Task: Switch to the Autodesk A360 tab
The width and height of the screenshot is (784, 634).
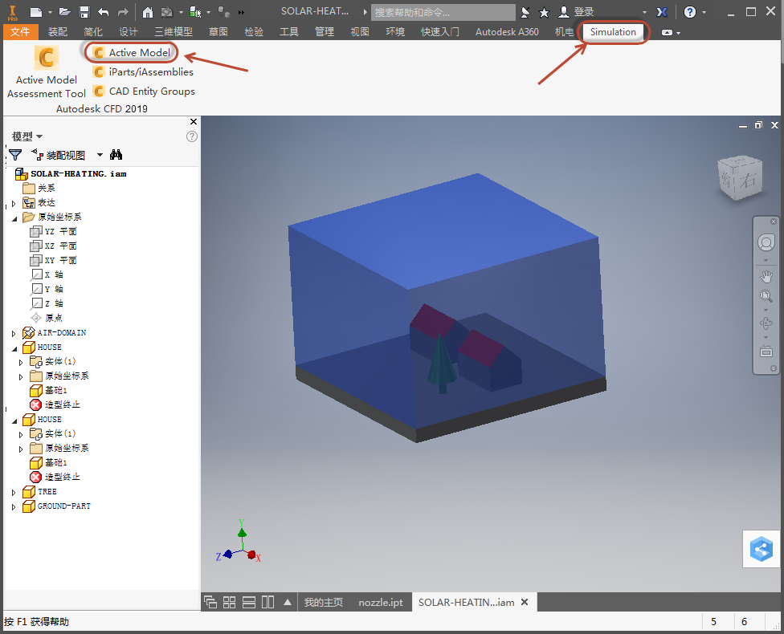Action: click(507, 32)
